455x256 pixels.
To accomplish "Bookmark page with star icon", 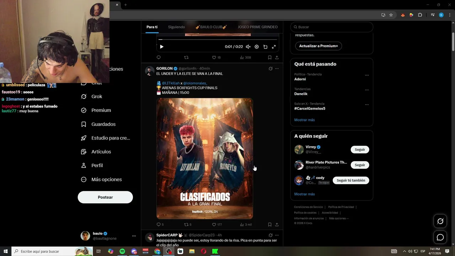I will click(391, 15).
